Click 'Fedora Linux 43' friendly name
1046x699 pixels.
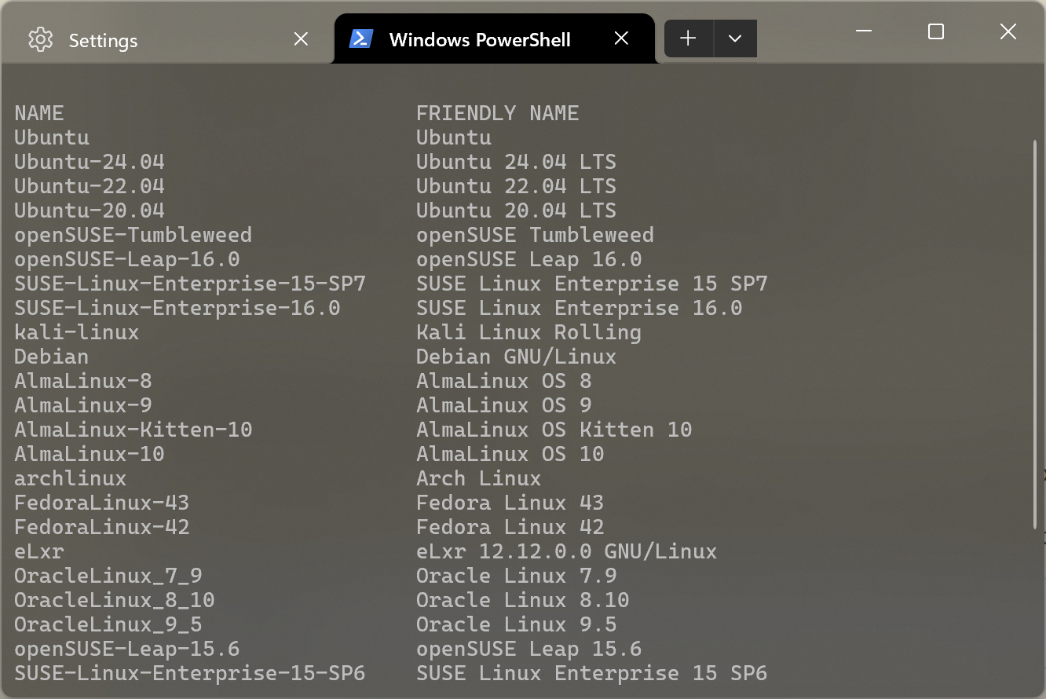click(510, 503)
